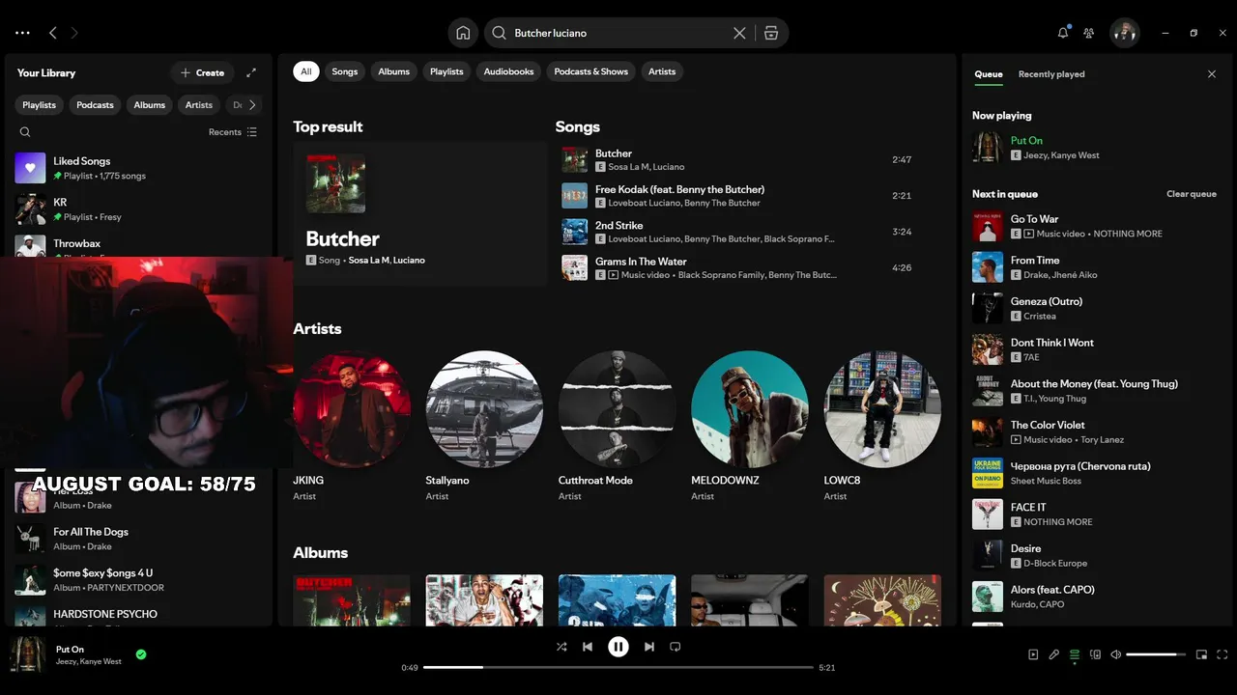Expand Your Library to full view
1237x695 pixels.
(x=251, y=72)
